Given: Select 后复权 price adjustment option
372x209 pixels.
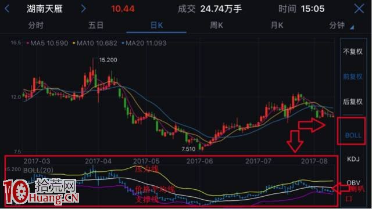Looking at the screenshot, I should coord(353,102).
